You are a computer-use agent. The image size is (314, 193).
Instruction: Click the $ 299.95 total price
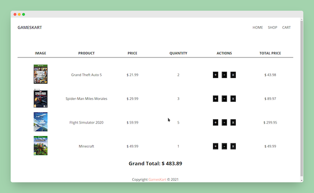pyautogui.click(x=270, y=122)
